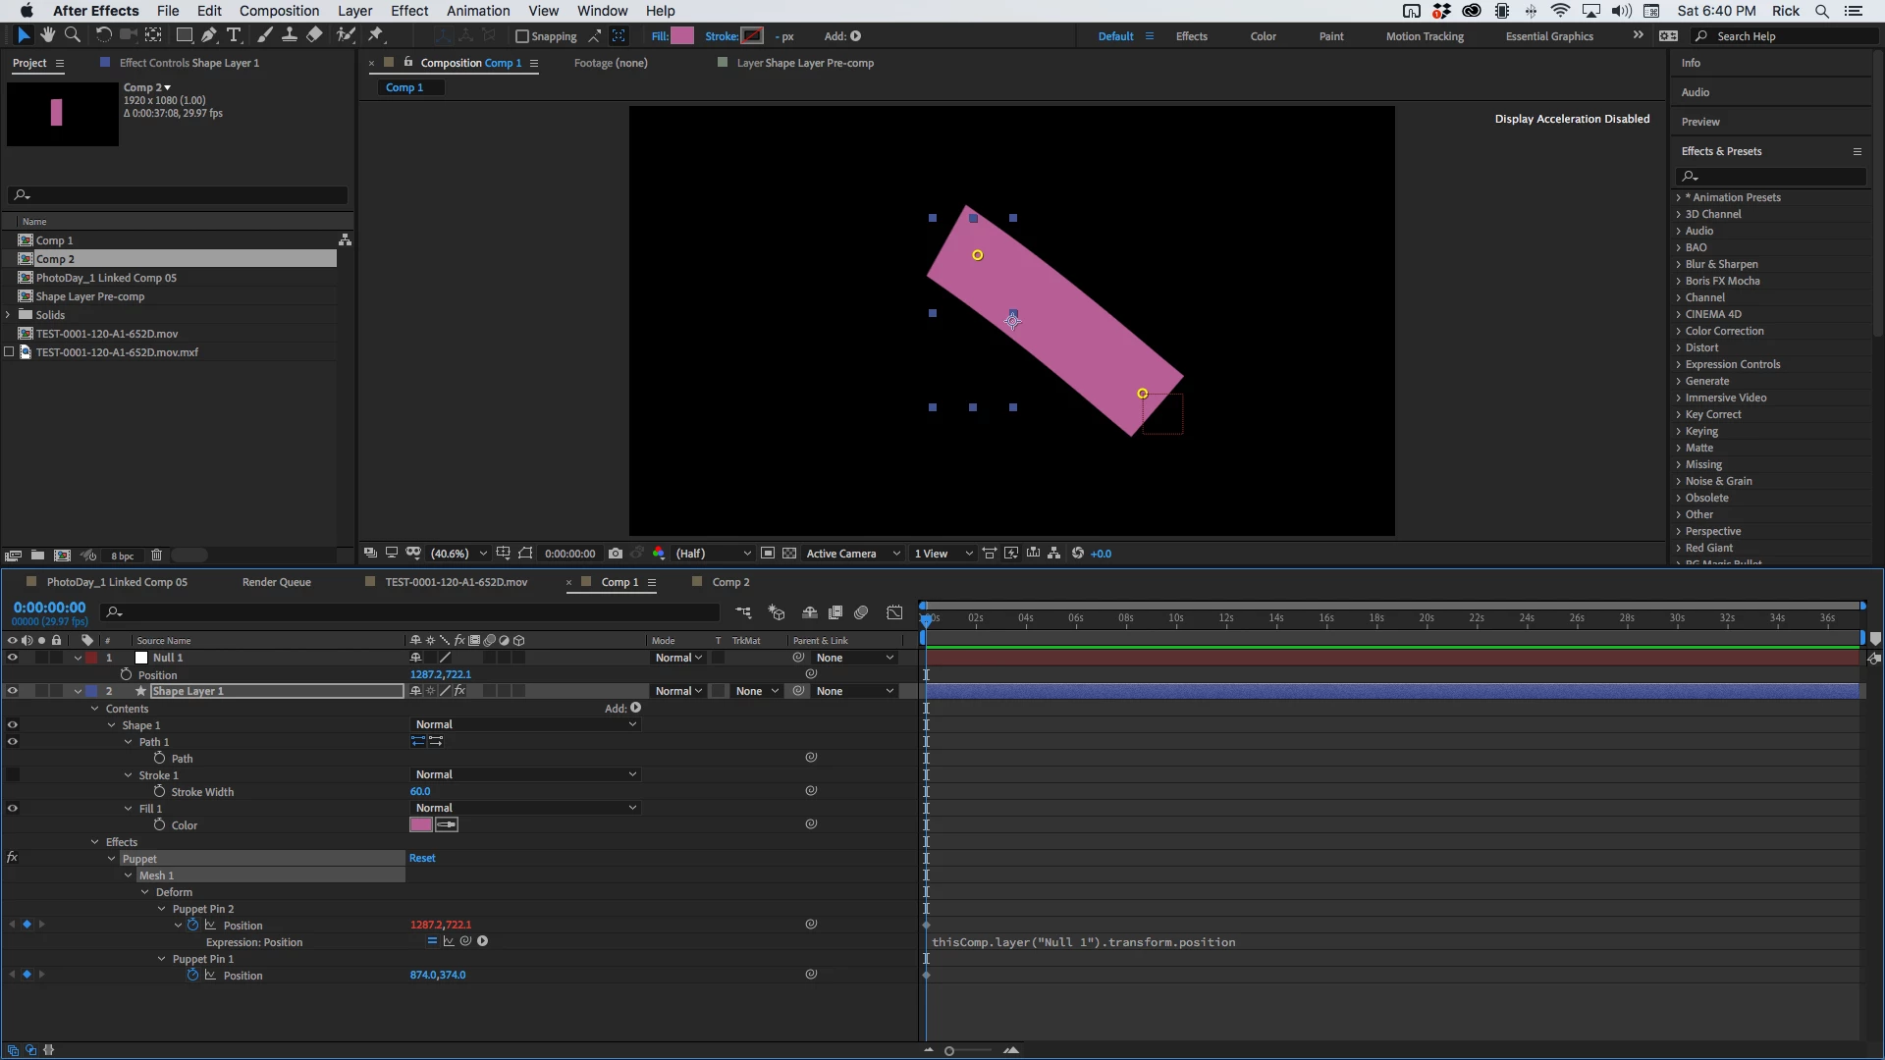Click Reset for Puppet effect
Image resolution: width=1885 pixels, height=1060 pixels.
[422, 858]
